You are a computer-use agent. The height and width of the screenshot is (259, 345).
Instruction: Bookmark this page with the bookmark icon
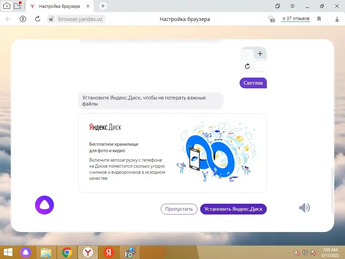click(x=319, y=19)
